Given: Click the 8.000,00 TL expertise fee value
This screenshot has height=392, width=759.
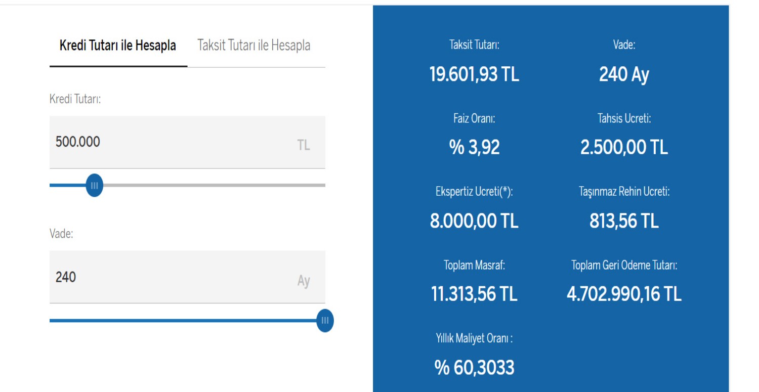Looking at the screenshot, I should point(474,221).
